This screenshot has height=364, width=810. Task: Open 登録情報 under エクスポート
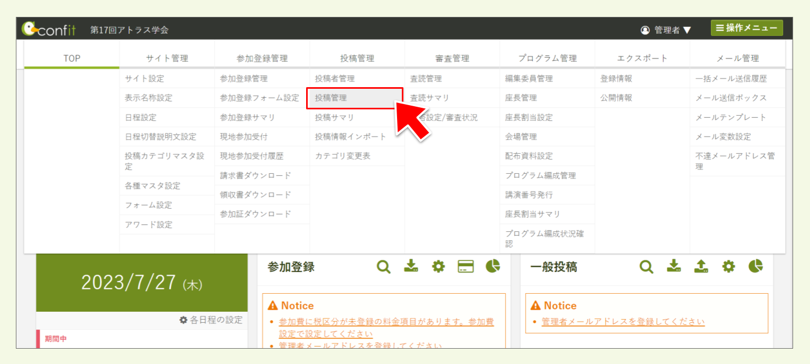[x=616, y=79]
